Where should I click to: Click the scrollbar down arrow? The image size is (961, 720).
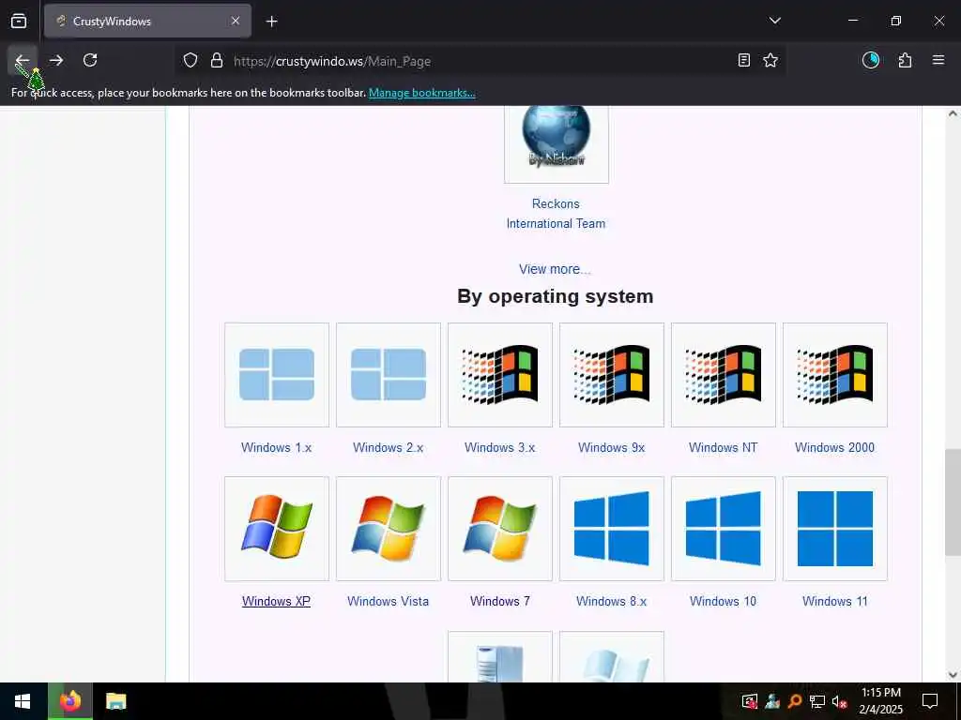(x=953, y=675)
